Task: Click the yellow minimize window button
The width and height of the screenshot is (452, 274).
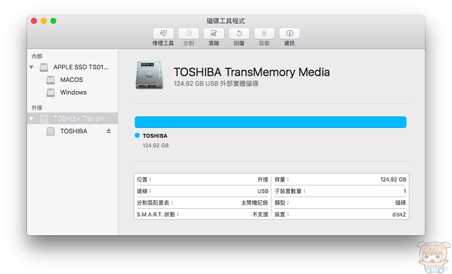Action: pyautogui.click(x=44, y=21)
